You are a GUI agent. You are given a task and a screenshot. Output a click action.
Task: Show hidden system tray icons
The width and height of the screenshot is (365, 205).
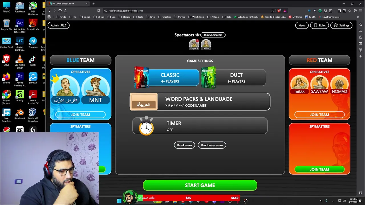click(321, 201)
